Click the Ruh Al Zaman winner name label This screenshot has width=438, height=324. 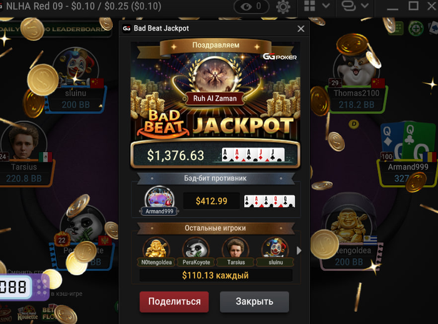click(x=215, y=98)
